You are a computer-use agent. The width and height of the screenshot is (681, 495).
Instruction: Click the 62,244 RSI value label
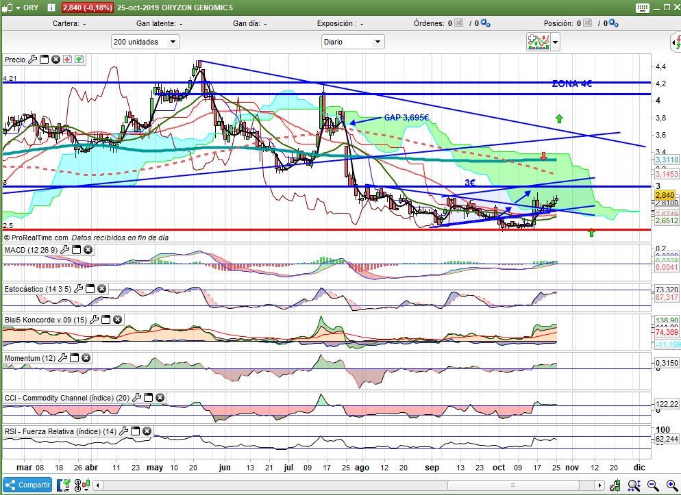click(x=667, y=439)
